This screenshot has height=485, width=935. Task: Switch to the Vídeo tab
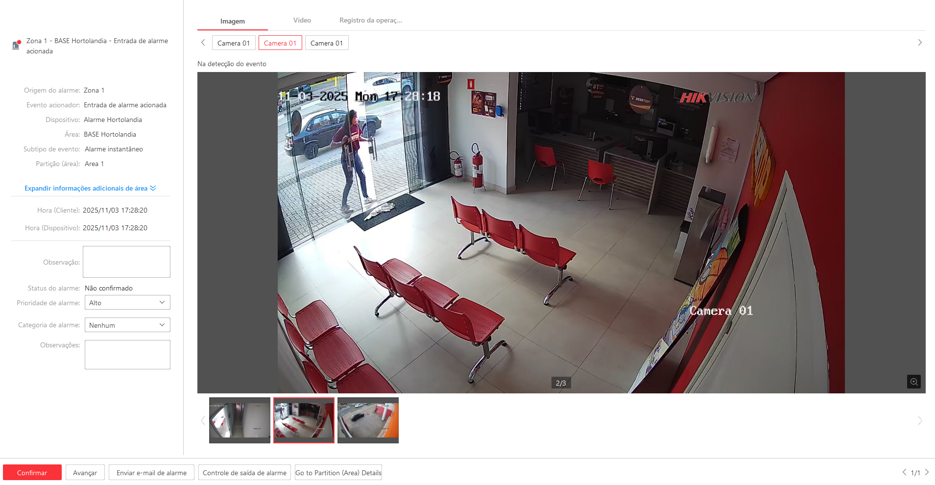[x=302, y=21]
